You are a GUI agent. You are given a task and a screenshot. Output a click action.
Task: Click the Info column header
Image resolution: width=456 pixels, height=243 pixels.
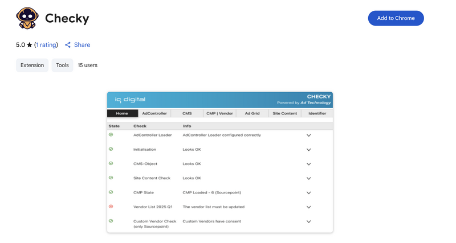187,126
